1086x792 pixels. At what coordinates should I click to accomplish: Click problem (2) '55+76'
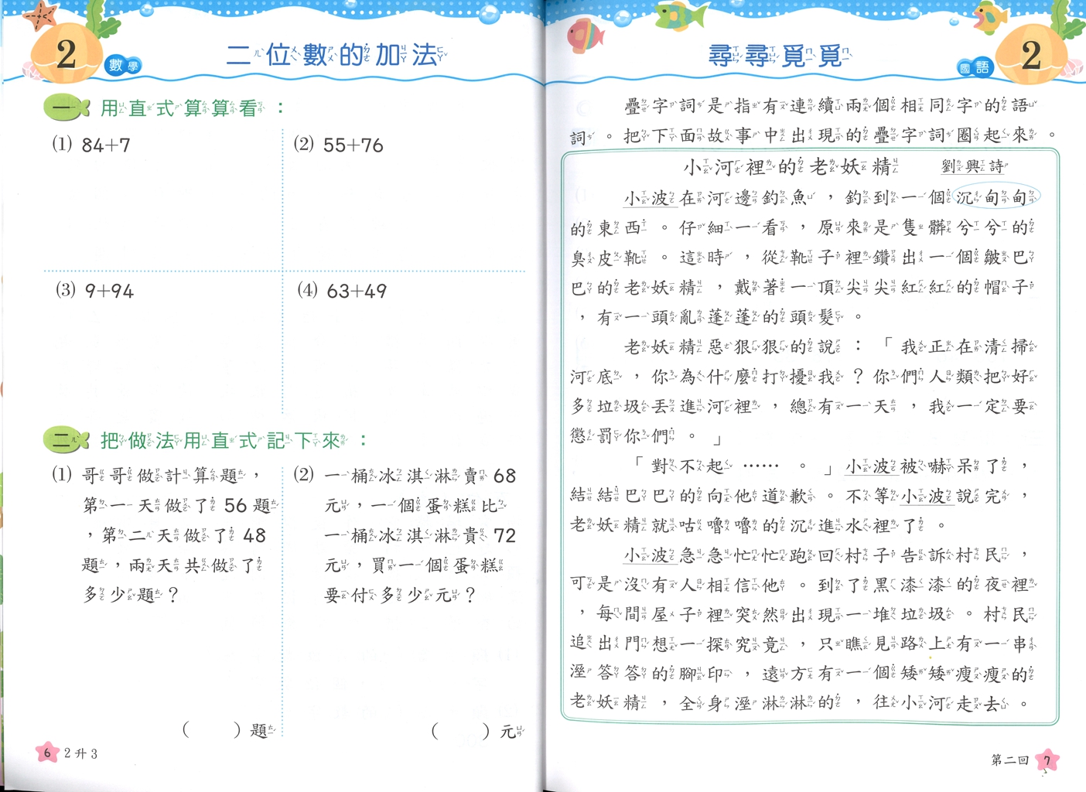(x=338, y=145)
